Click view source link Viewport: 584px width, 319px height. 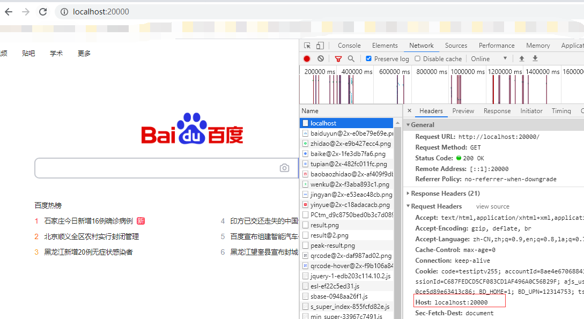point(492,206)
